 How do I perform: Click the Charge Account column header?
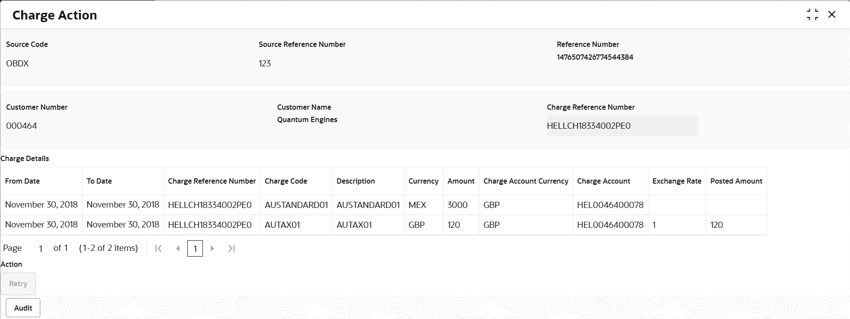click(x=603, y=181)
